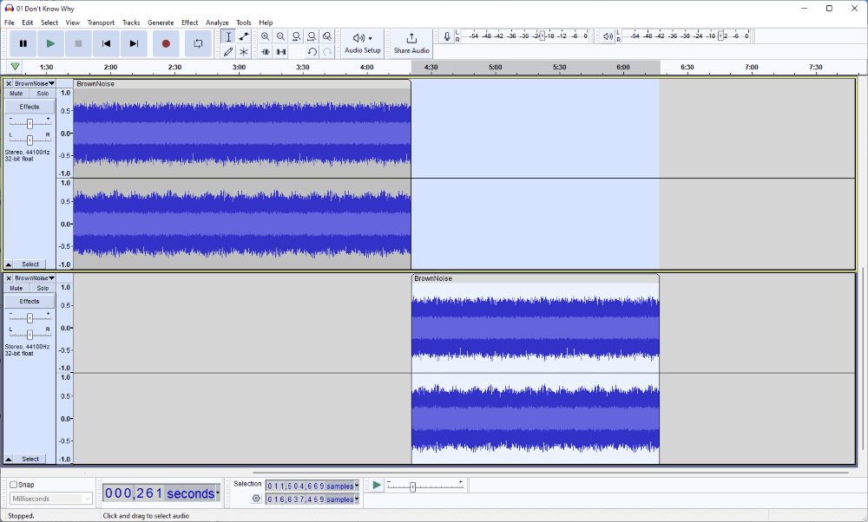Open the View menu

pyautogui.click(x=73, y=23)
